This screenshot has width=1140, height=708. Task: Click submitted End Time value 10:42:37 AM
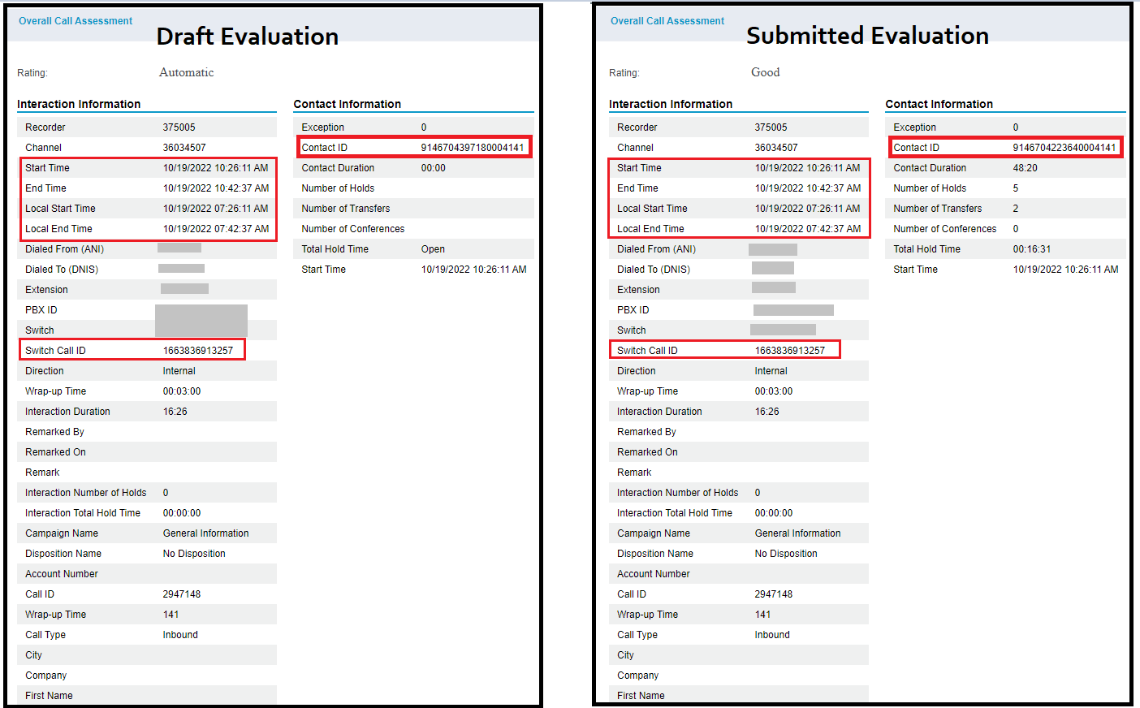(x=834, y=188)
